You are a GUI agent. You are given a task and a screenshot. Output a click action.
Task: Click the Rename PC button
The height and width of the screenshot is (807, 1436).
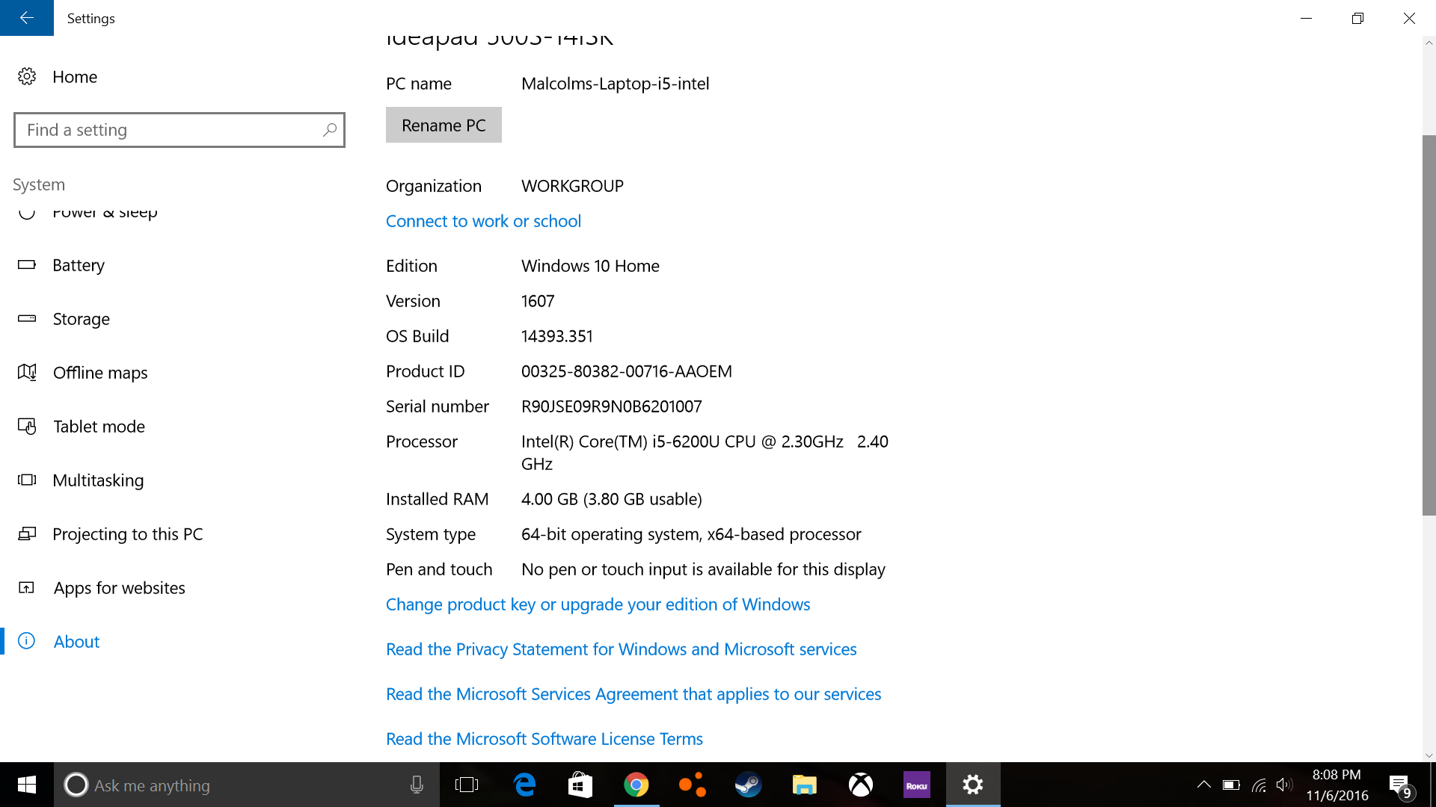(444, 125)
